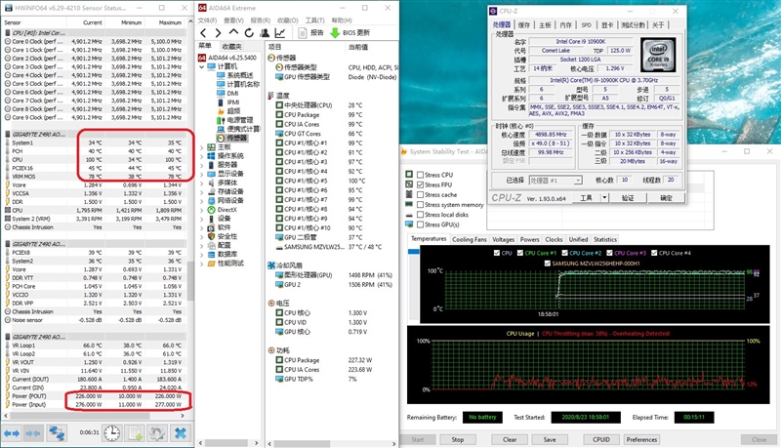The image size is (781, 448).
Task: Click the AIDA64 refresh icon
Action: (x=249, y=33)
